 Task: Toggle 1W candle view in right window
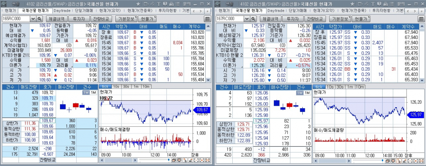[300, 93]
